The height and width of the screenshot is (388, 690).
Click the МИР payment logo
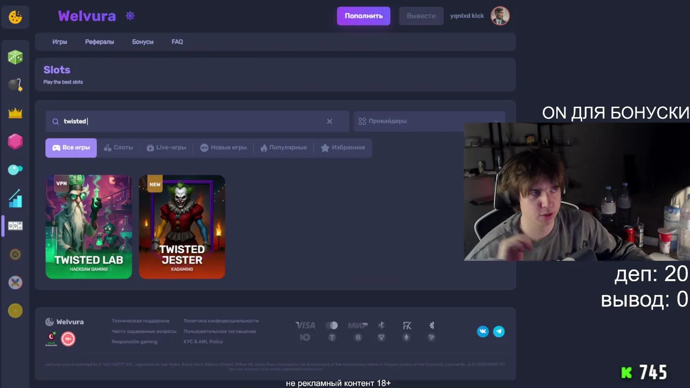point(357,325)
